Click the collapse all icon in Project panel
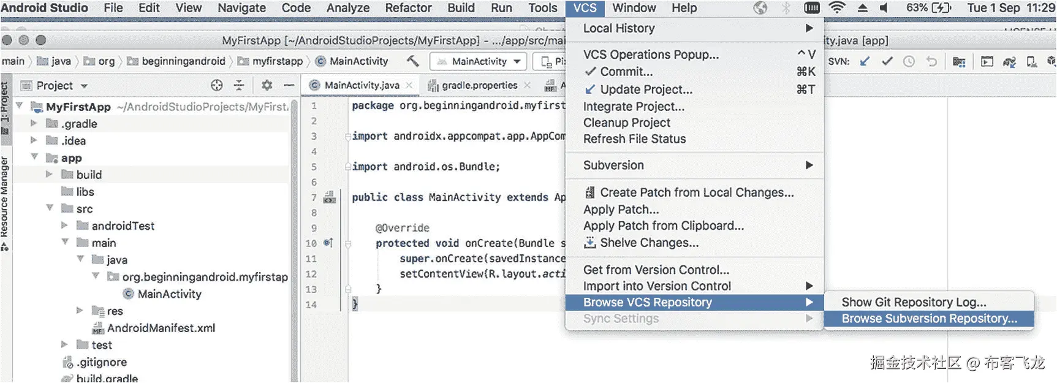This screenshot has height=383, width=1057. (x=239, y=85)
